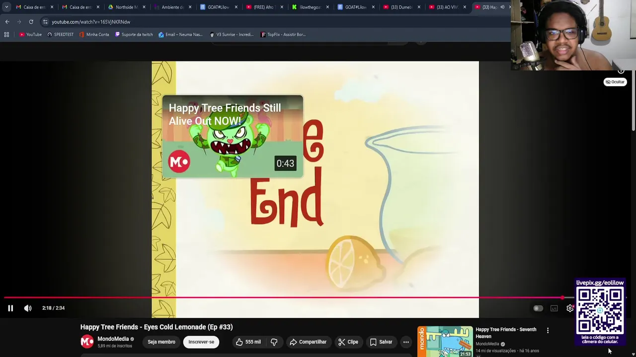The height and width of the screenshot is (357, 636).
Task: Toggle subtitles with the captions icon
Action: click(x=554, y=308)
